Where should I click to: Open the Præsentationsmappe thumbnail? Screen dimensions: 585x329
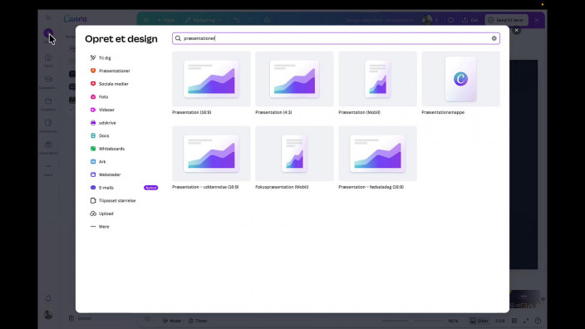(460, 79)
